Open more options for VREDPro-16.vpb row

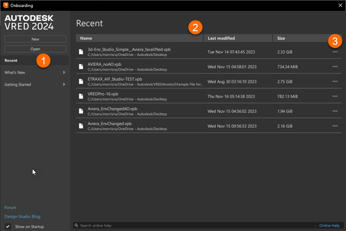click(x=335, y=96)
